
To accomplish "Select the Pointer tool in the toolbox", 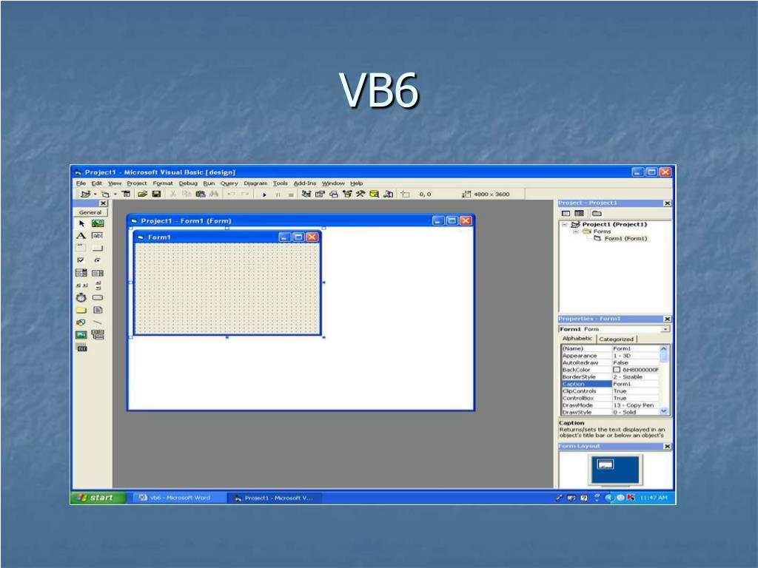I will pyautogui.click(x=81, y=223).
